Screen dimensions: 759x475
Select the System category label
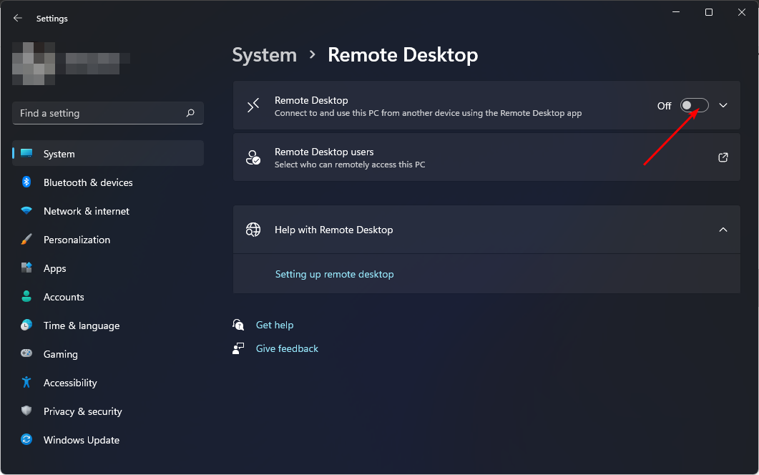(59, 154)
